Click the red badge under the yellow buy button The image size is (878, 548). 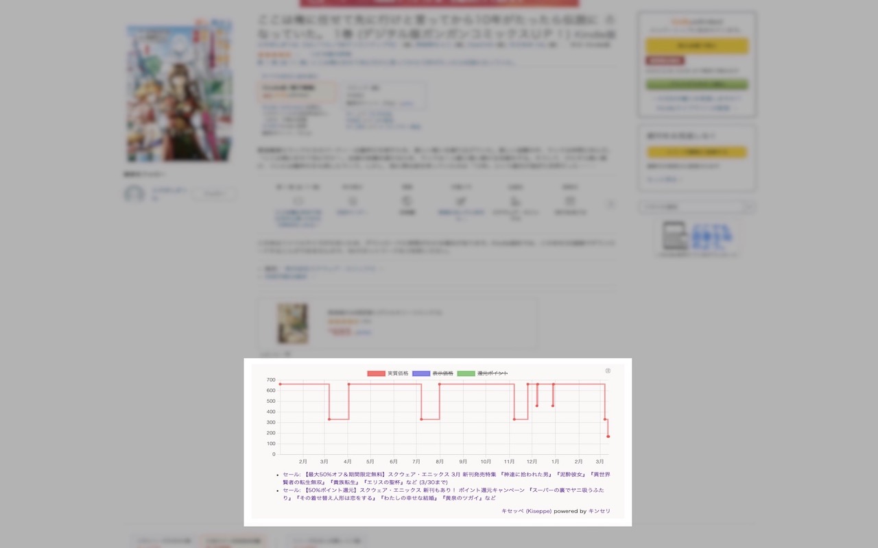pyautogui.click(x=663, y=60)
